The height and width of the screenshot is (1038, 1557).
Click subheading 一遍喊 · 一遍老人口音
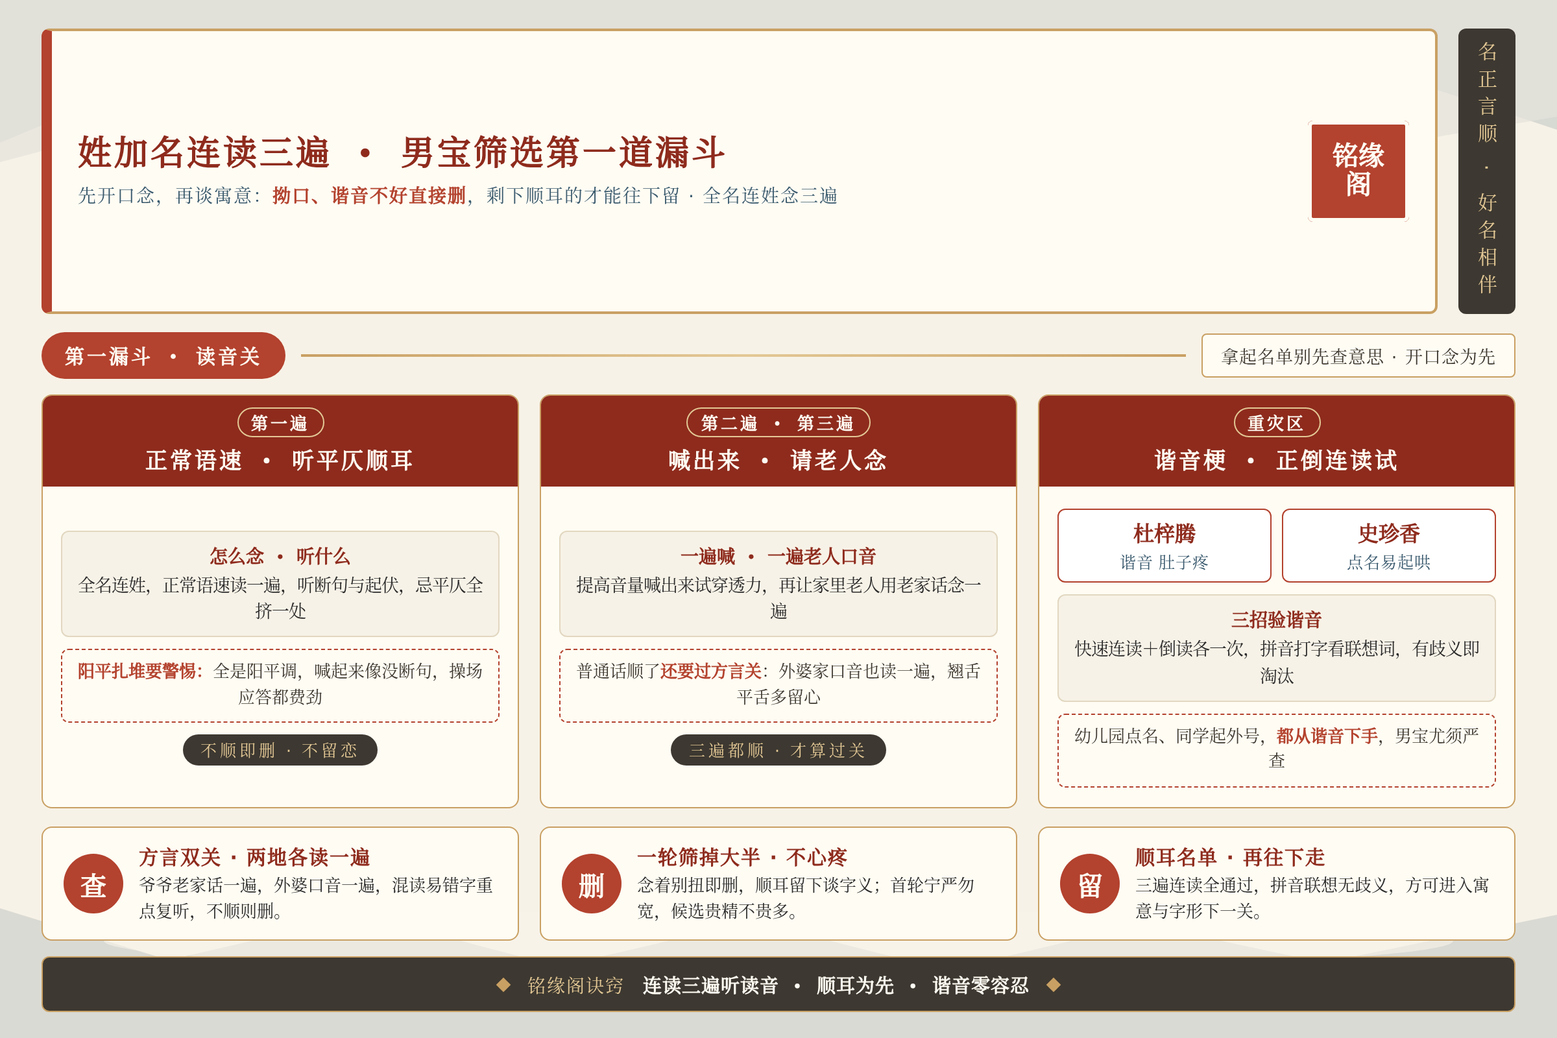[x=778, y=555]
